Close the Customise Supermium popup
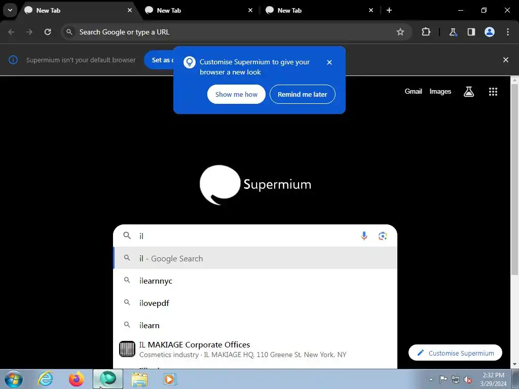The height and width of the screenshot is (389, 519). [x=329, y=62]
